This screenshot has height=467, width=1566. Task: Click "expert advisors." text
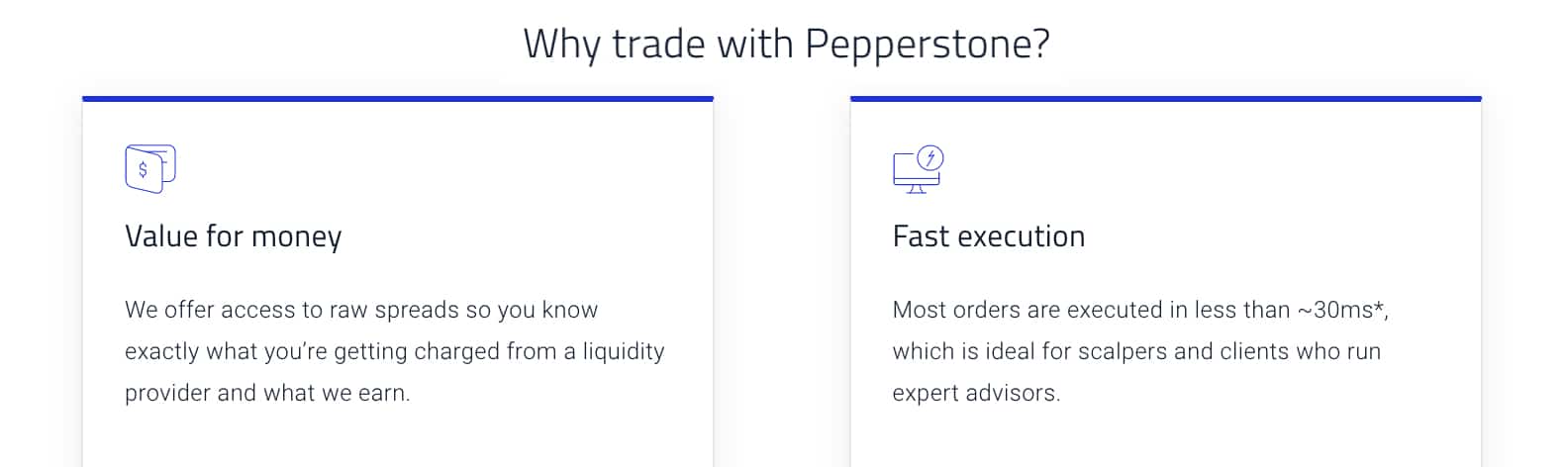point(976,393)
